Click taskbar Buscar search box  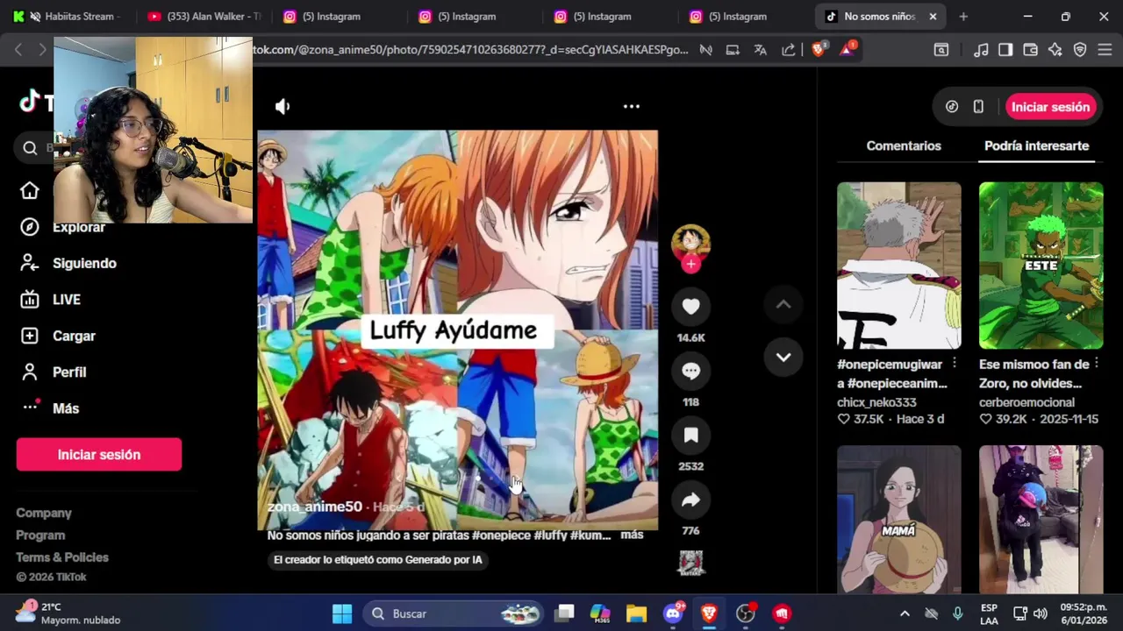coord(454,613)
